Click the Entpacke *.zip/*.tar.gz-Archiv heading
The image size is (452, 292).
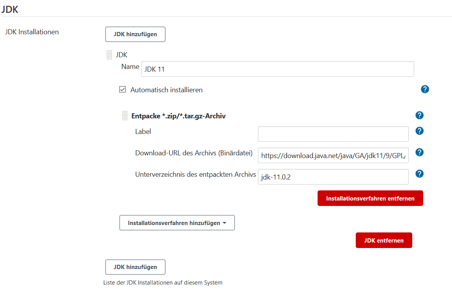point(178,116)
